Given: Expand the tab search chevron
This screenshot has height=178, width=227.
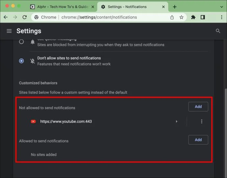Looking at the screenshot, I should coord(221,7).
